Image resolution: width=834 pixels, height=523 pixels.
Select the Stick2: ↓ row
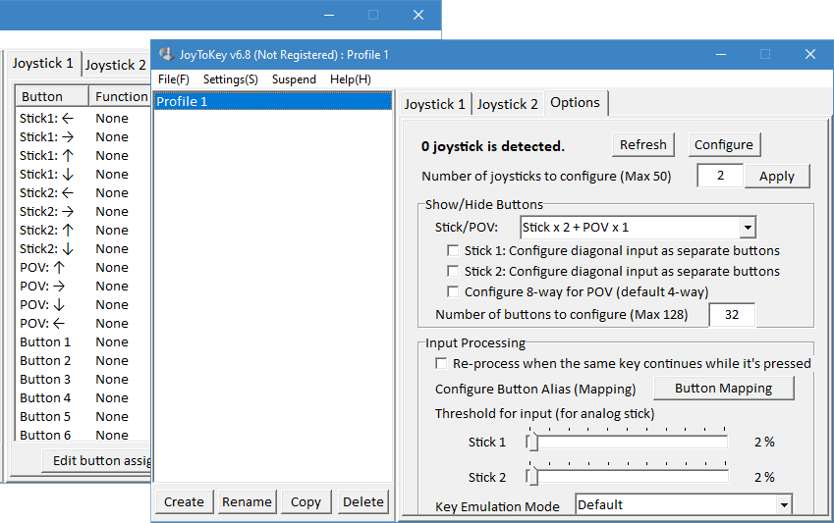83,248
